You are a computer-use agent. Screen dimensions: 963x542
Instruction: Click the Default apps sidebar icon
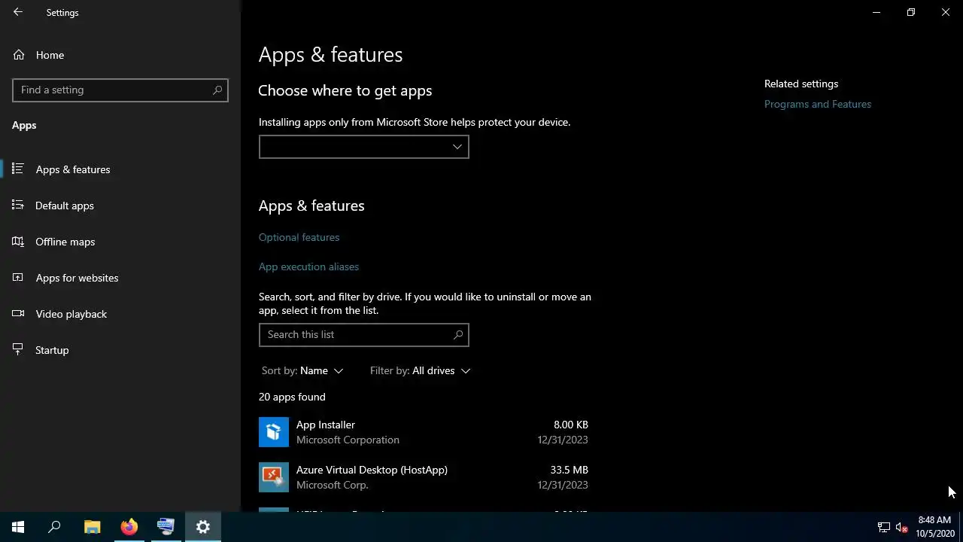click(x=18, y=206)
